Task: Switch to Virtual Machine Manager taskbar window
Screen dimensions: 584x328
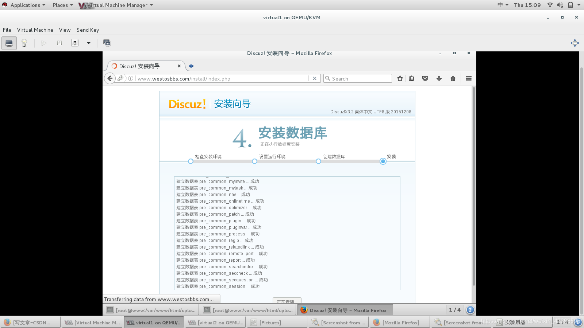Action: point(92,323)
